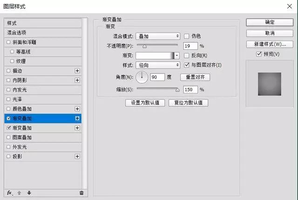The width and height of the screenshot is (298, 200).
Task: Toggle the 反向(R) checkbox
Action: [x=187, y=56]
